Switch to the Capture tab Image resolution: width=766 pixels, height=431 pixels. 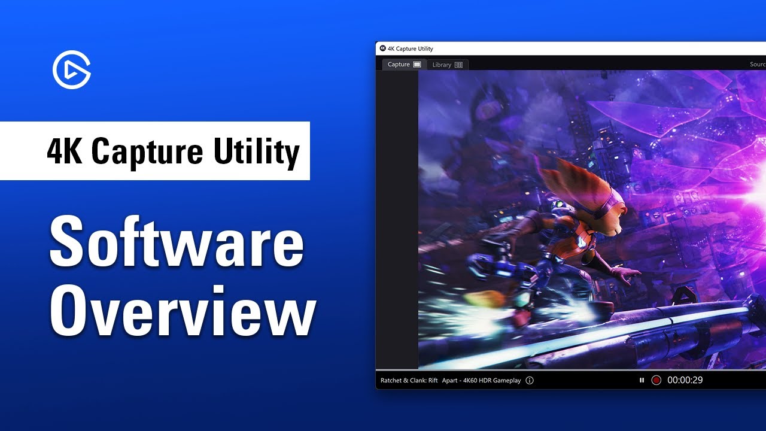pos(404,64)
